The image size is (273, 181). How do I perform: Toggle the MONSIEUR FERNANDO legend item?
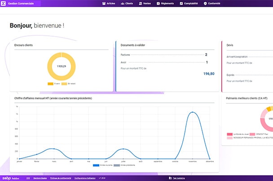click(250, 138)
